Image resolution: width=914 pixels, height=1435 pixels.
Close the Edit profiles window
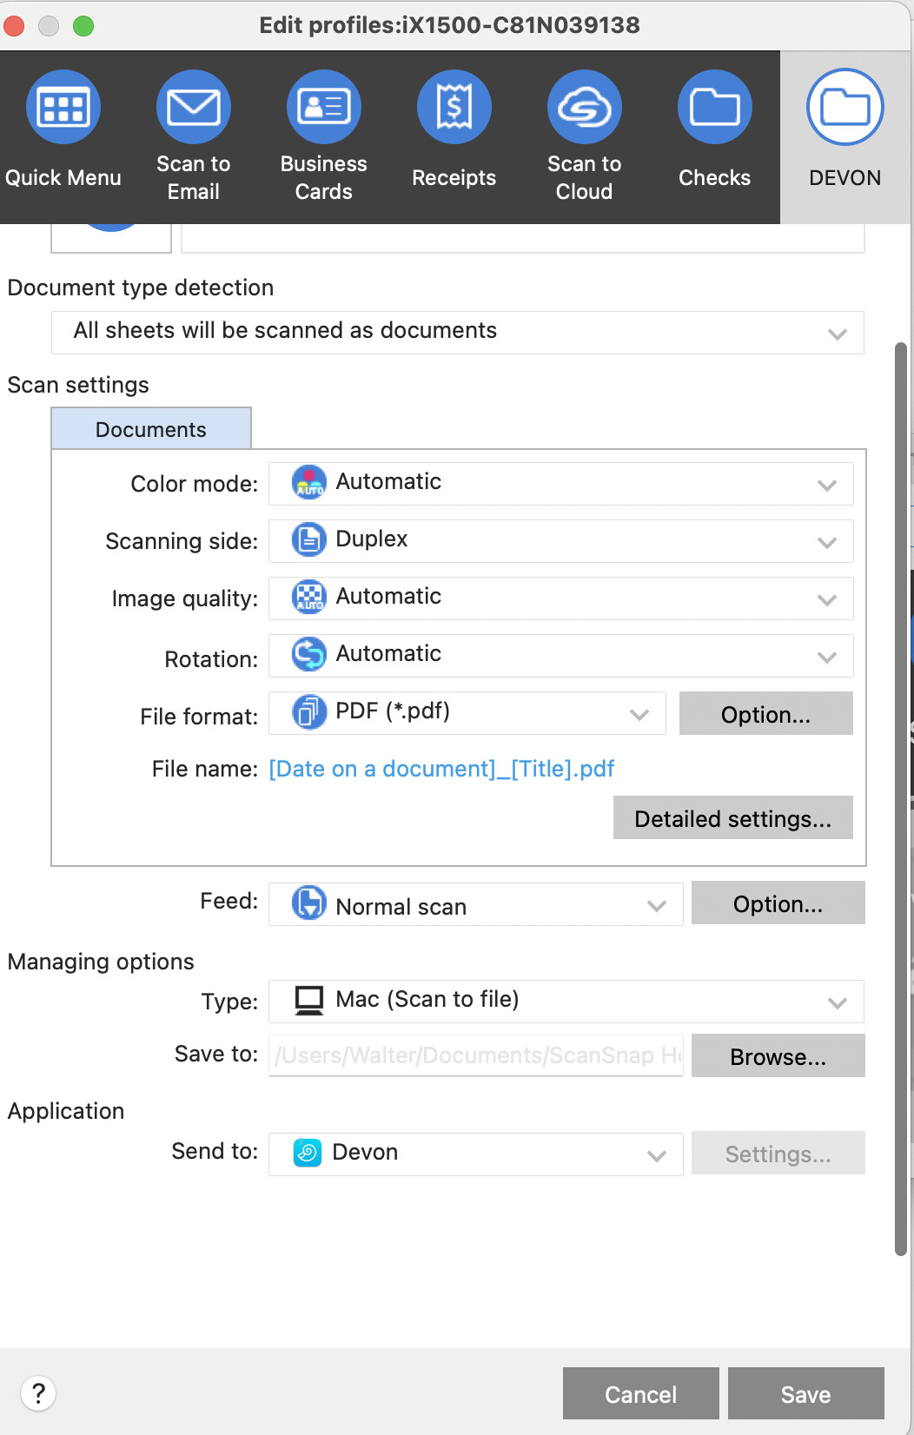coord(14,26)
